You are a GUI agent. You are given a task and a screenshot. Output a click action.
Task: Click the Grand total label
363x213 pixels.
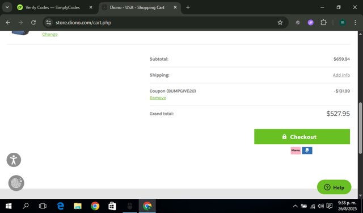pyautogui.click(x=162, y=114)
